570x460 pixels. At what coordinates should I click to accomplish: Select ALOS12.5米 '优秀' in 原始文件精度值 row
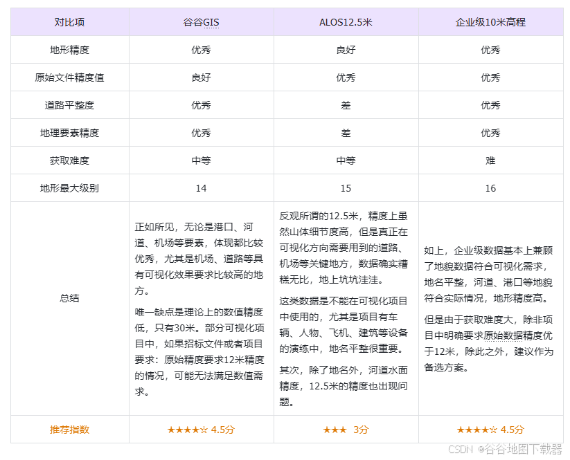click(x=346, y=77)
